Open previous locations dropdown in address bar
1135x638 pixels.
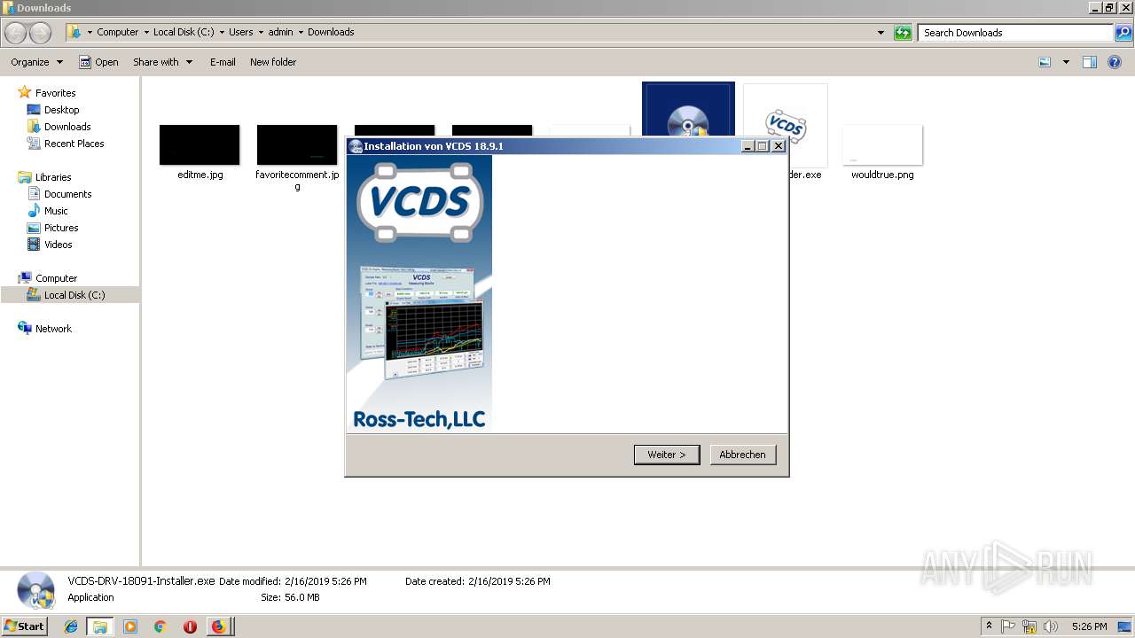[881, 33]
